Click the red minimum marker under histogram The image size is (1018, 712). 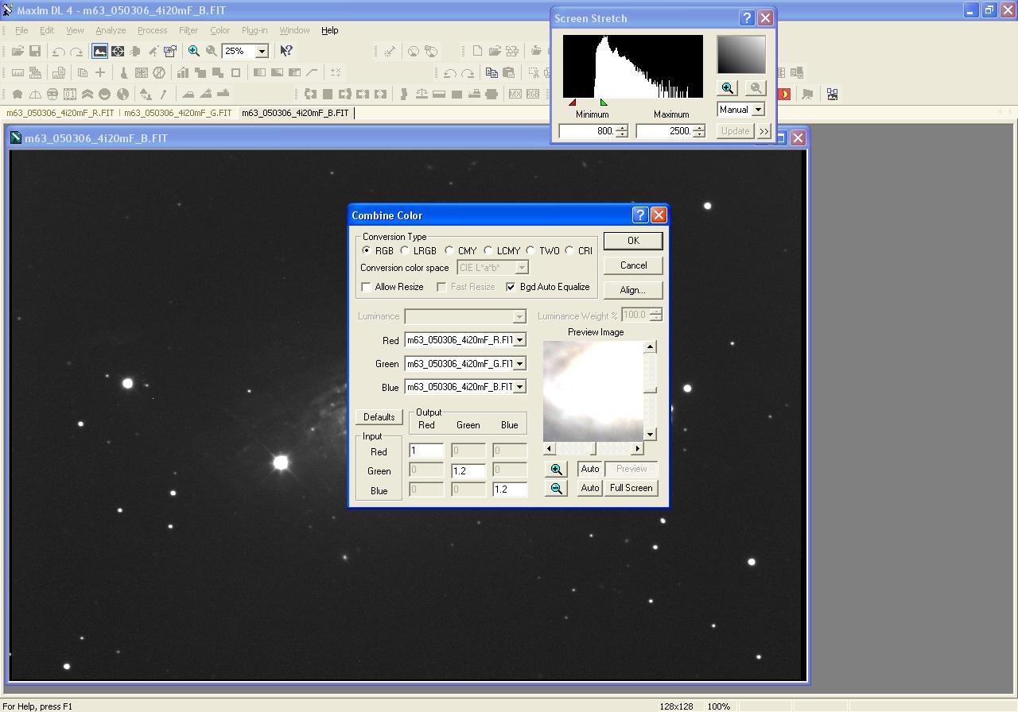(x=573, y=103)
